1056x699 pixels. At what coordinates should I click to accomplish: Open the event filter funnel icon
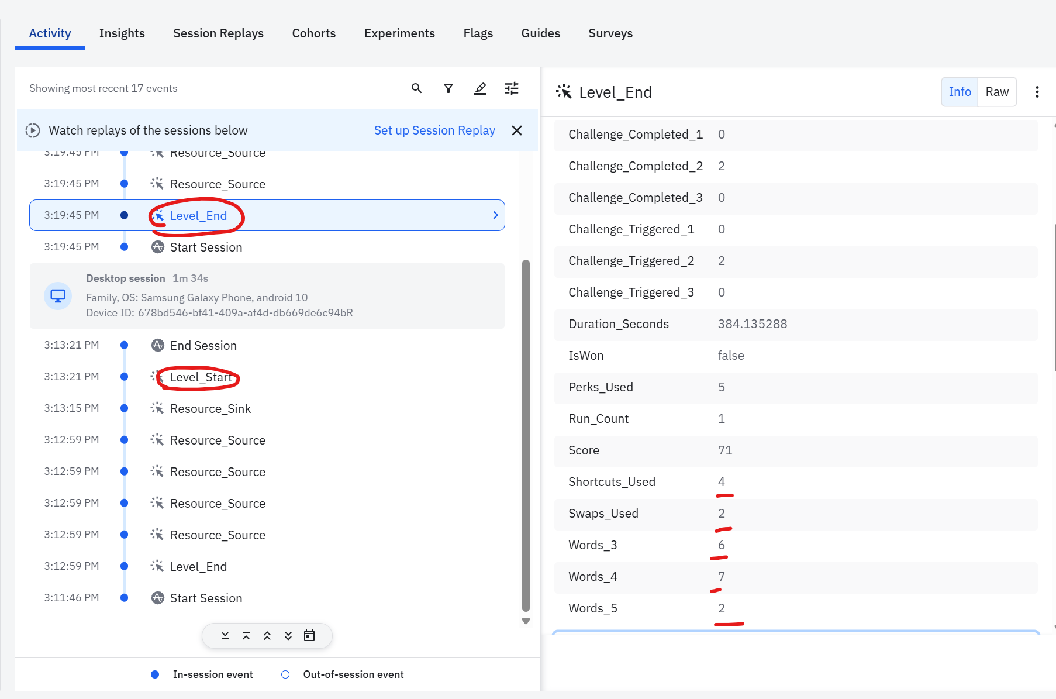point(448,88)
